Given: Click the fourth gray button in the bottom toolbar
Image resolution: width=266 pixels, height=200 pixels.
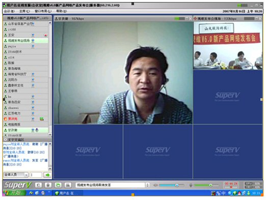Looking at the screenshot, I should point(68,185).
